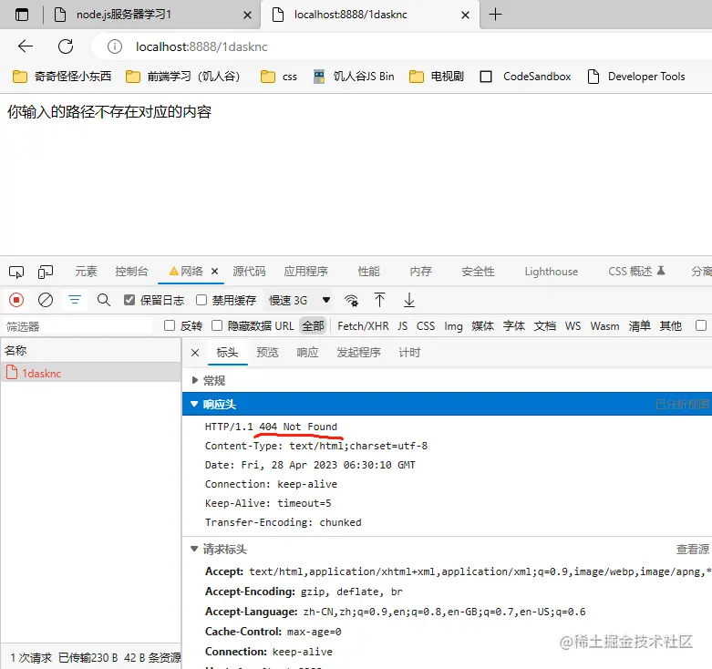Open 饥人谷JS Bin bookmark
712x669 pixels.
[x=354, y=77]
